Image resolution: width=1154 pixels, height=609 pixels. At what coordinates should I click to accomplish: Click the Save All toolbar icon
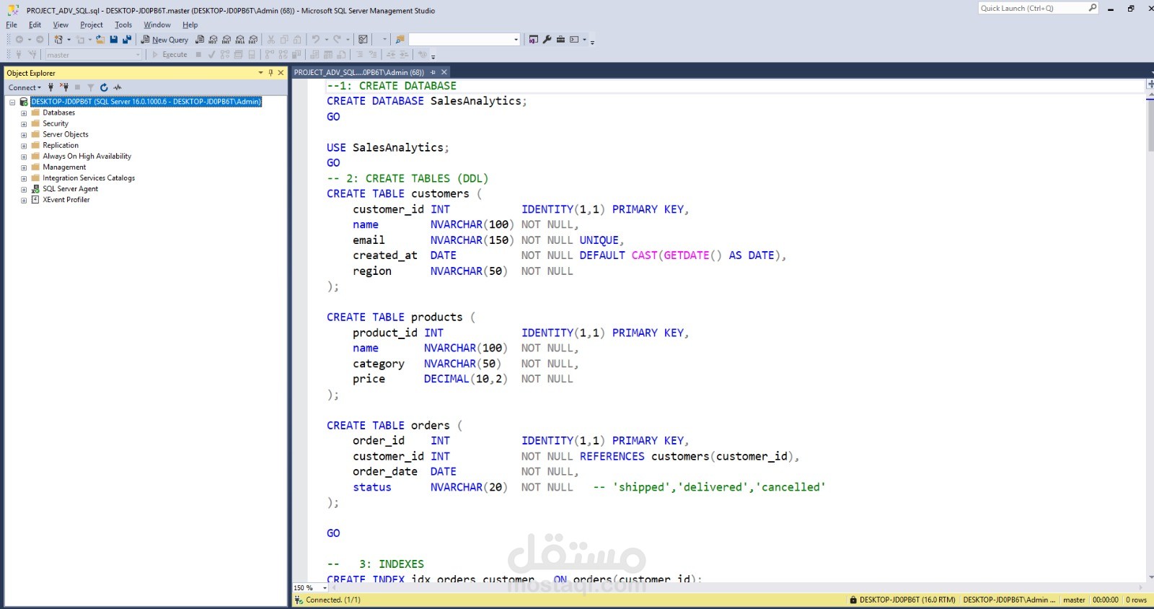tap(127, 39)
